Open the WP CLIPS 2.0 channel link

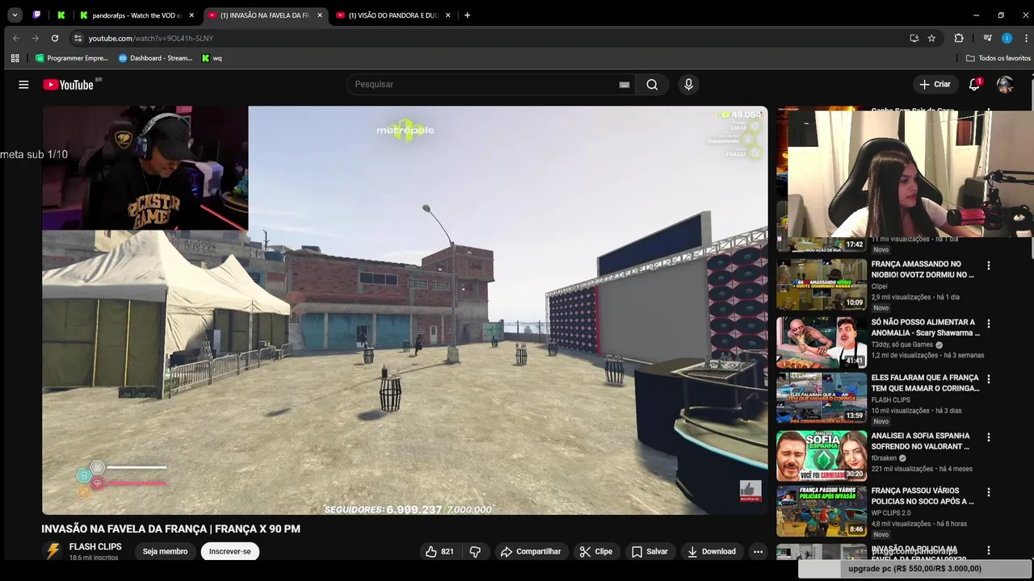tap(891, 513)
